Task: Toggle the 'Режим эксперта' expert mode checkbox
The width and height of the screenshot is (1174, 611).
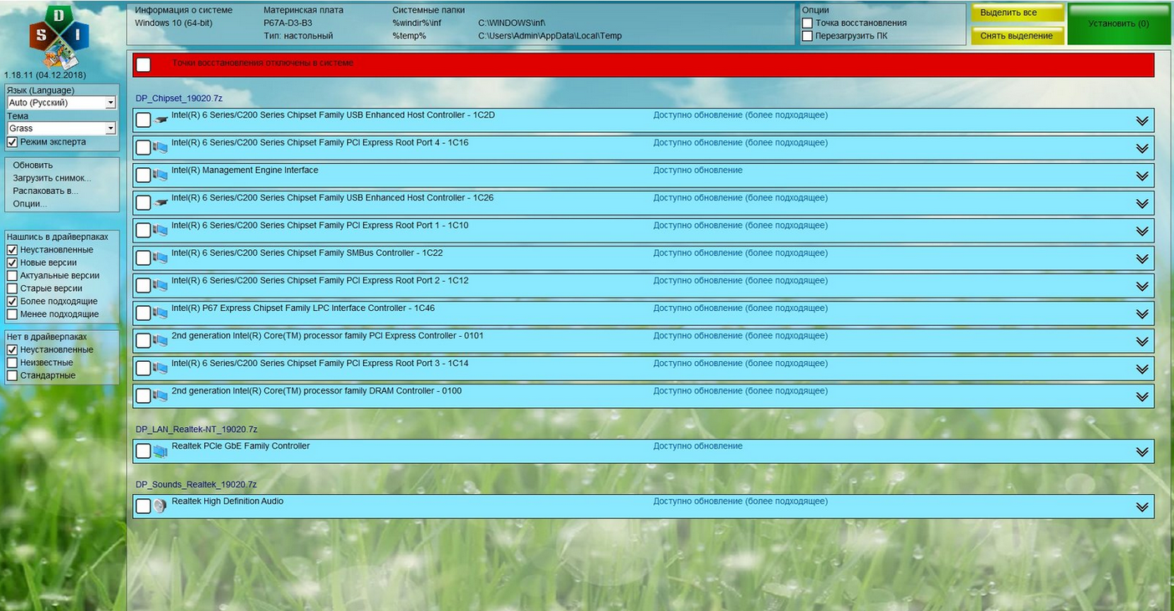Action: coord(12,142)
